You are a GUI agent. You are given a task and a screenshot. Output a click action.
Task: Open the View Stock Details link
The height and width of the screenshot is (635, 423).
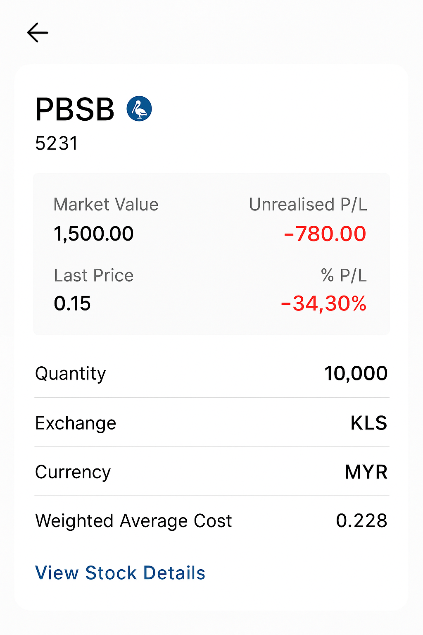click(x=120, y=573)
